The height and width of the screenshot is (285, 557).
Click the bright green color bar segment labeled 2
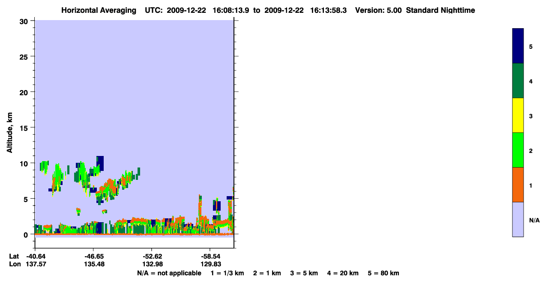click(x=518, y=150)
